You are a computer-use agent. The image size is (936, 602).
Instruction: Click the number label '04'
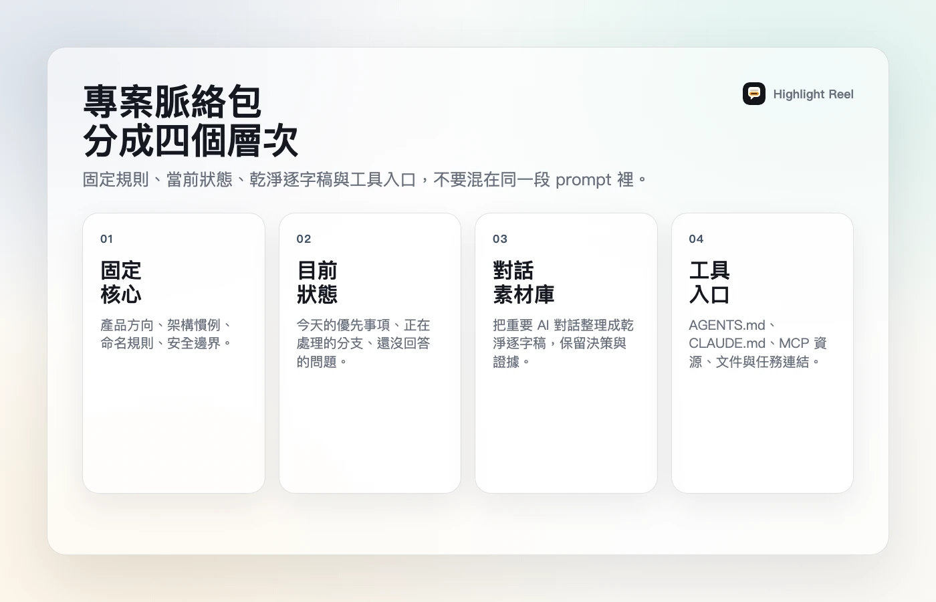pyautogui.click(x=696, y=239)
